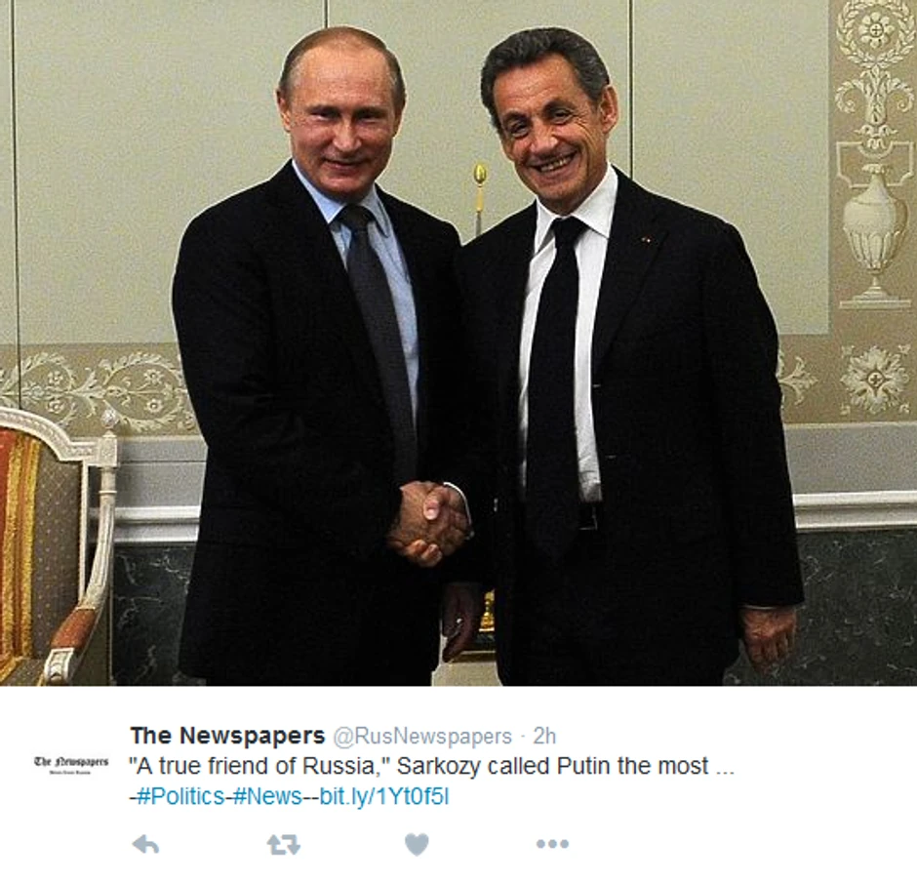917x883 pixels.
Task: Enlarge the handshake photo in the tweet
Action: pyautogui.click(x=458, y=342)
